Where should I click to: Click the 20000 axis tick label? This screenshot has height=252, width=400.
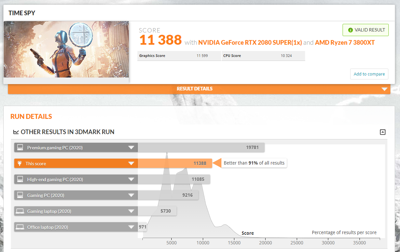pos(265,243)
